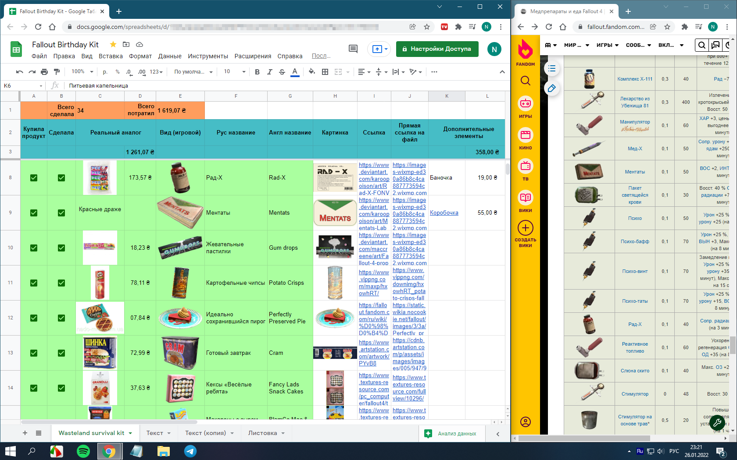Viewport: 737px width, 460px height.
Task: Click the Fandom page edit pencil icon
Action: pos(552,88)
